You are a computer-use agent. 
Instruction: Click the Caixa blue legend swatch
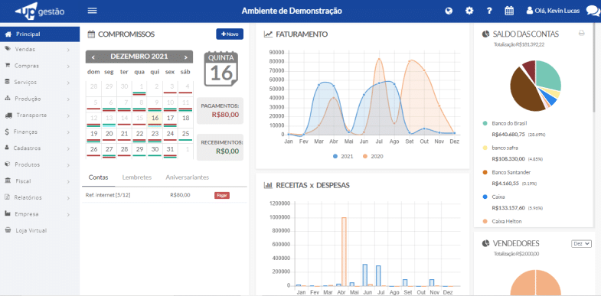click(485, 197)
